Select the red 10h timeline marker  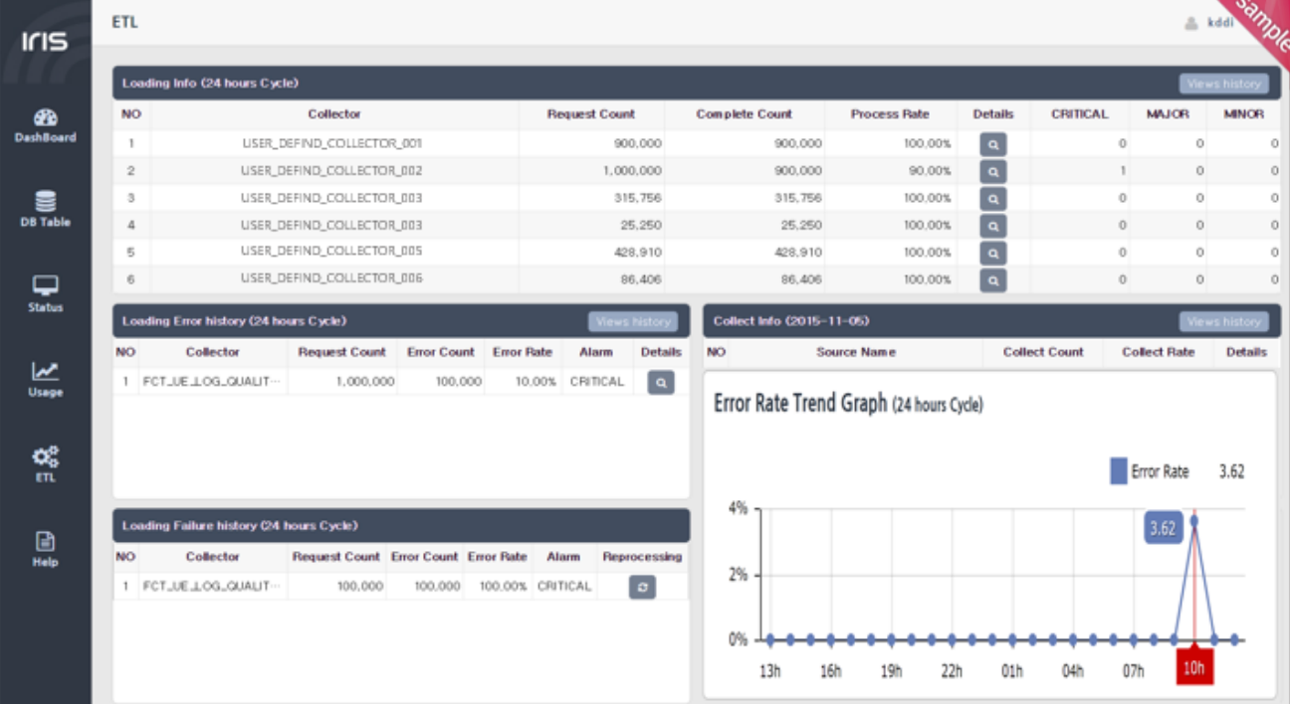point(1193,667)
